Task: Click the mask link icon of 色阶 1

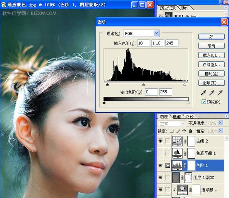Action: tap(185, 166)
